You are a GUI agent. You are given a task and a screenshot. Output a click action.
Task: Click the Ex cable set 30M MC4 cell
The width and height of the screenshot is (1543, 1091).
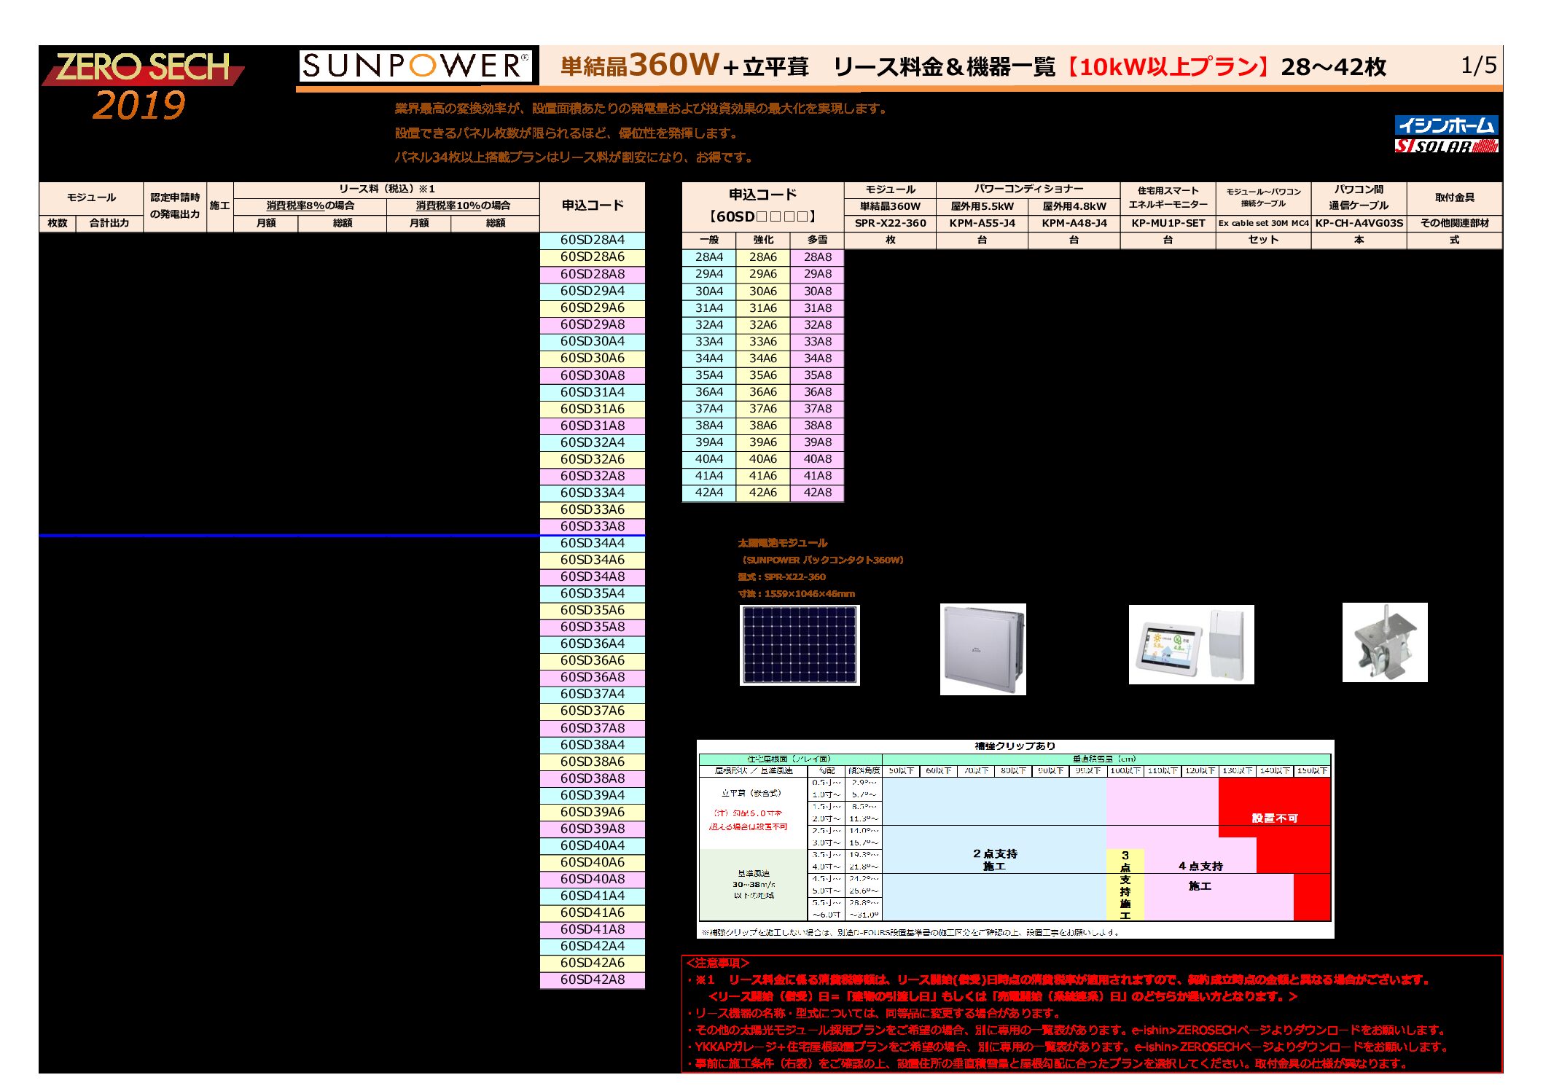tap(1263, 223)
